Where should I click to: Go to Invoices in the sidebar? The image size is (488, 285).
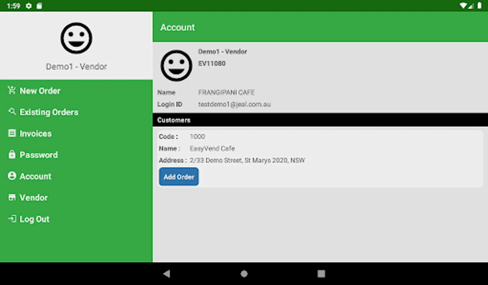76,133
